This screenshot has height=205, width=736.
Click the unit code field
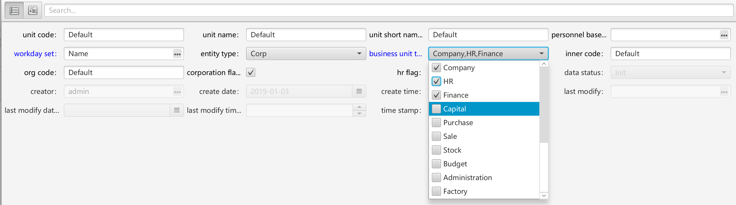pos(124,35)
